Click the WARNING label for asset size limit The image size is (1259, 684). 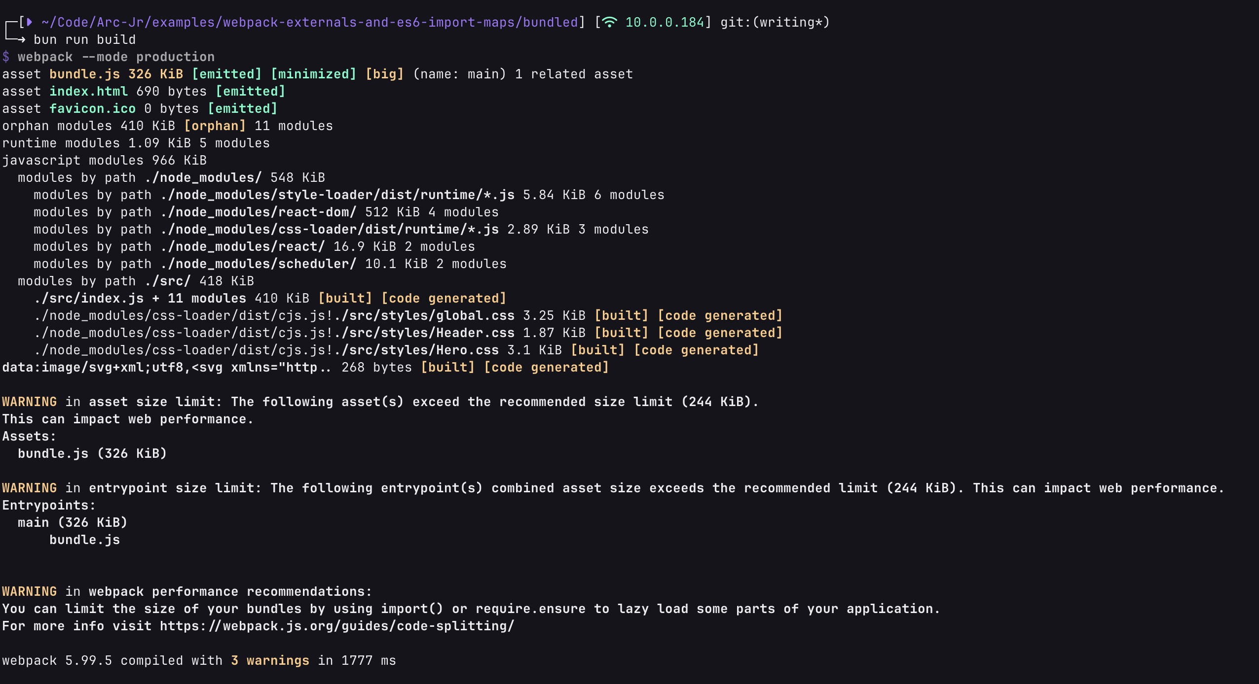coord(29,402)
